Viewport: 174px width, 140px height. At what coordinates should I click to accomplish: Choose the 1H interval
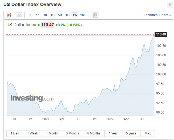pyautogui.click(x=52, y=15)
